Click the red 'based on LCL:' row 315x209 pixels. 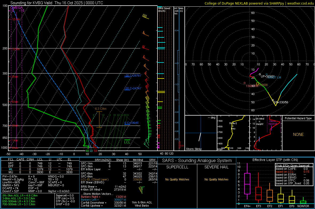coord(293,172)
